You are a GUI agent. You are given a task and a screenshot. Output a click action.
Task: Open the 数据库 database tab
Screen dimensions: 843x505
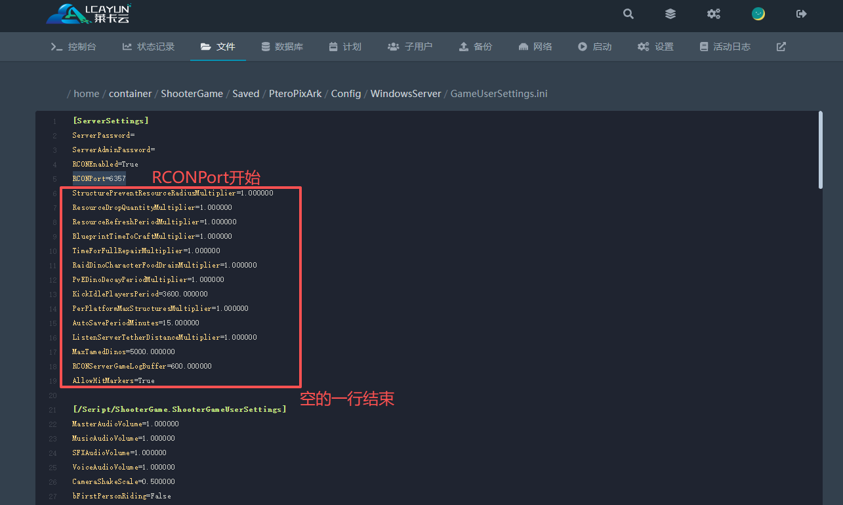[282, 47]
